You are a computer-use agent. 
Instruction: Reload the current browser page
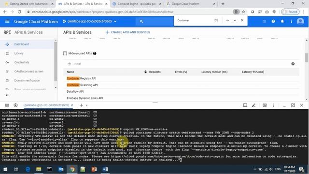click(19, 12)
